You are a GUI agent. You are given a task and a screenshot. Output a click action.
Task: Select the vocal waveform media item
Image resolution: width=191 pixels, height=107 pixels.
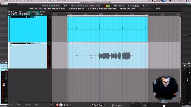pos(107,56)
